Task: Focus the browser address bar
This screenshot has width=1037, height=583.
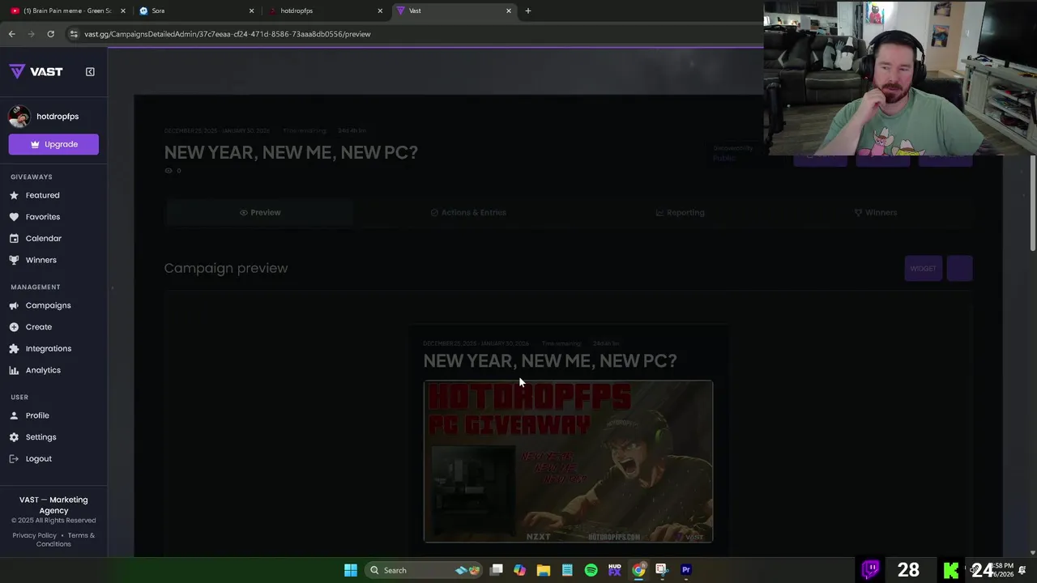Action: tap(413, 34)
